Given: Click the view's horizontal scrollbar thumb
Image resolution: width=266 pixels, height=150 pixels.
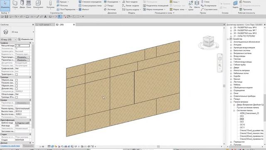Looking at the screenshot, I should tap(158, 146).
